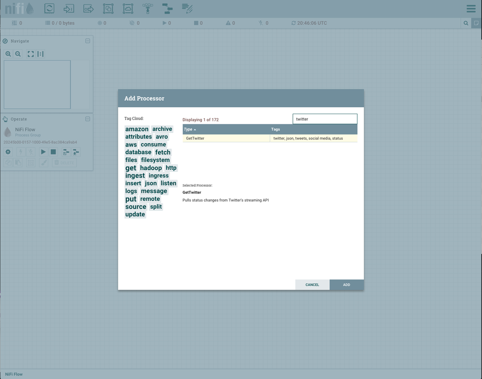The image size is (482, 379).
Task: Filter by the aws tag
Action: coord(131,145)
